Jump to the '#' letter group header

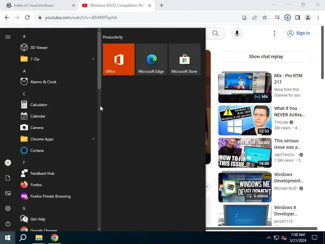(x=24, y=37)
